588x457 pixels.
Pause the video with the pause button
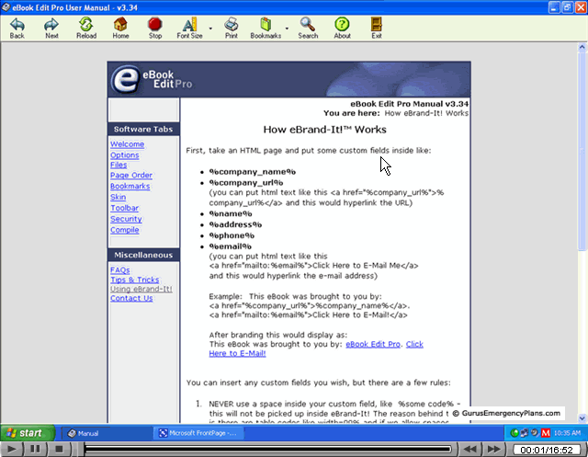tap(35, 449)
